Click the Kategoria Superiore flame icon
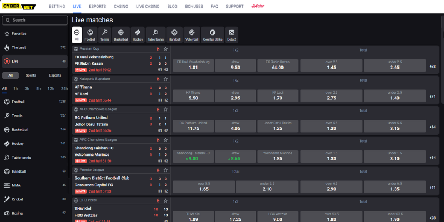Screen dimensions: 444x222 [158, 79]
